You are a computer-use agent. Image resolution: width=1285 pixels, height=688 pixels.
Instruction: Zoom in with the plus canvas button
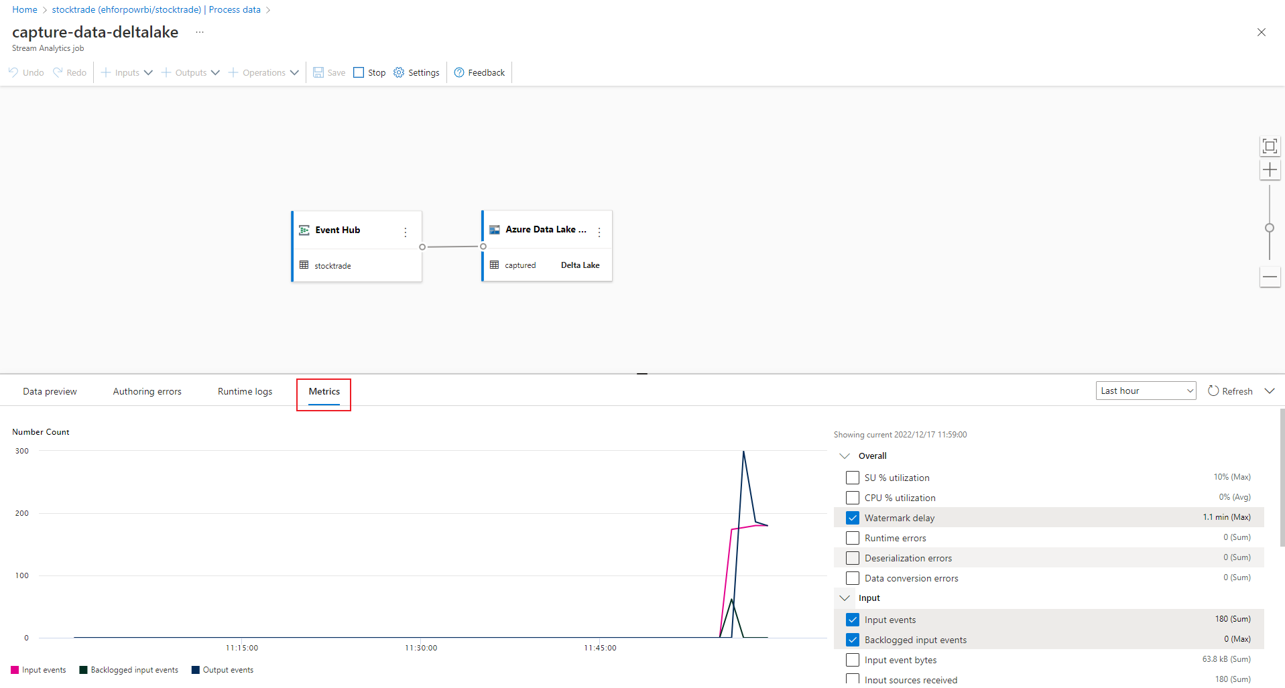tap(1270, 170)
